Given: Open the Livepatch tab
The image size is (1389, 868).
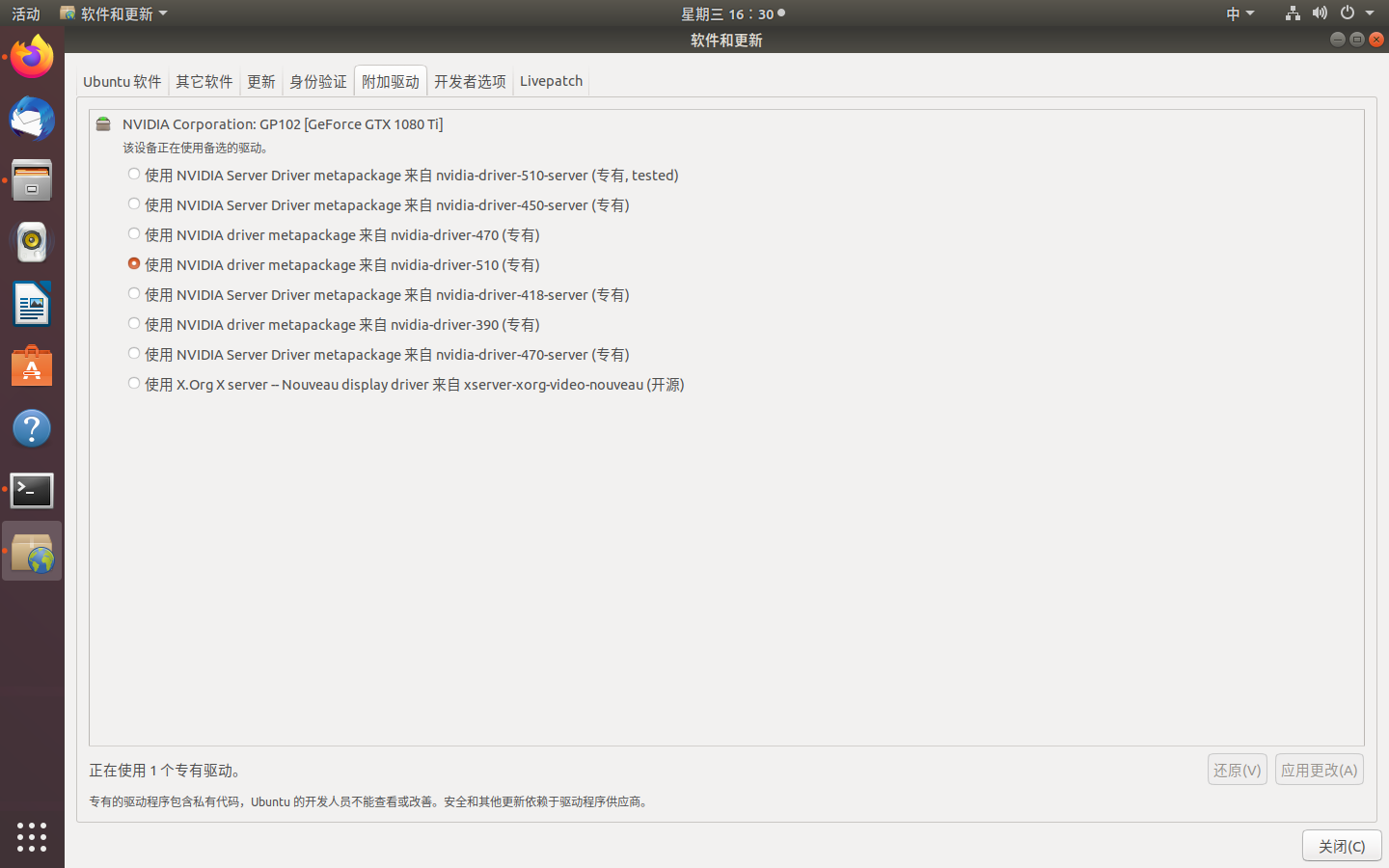Looking at the screenshot, I should [551, 81].
